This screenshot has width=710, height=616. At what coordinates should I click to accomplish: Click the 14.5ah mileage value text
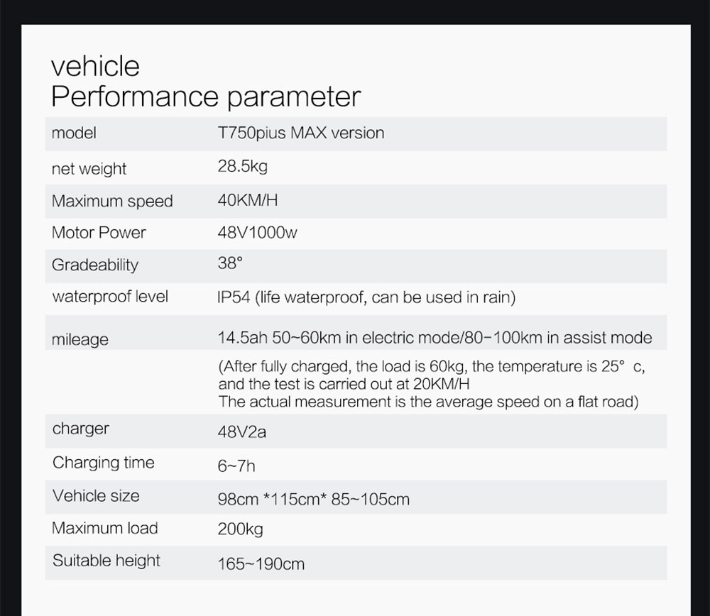pos(434,338)
